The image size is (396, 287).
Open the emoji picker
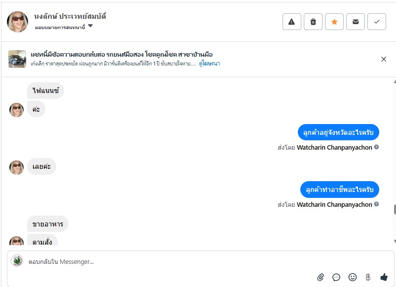(x=352, y=277)
